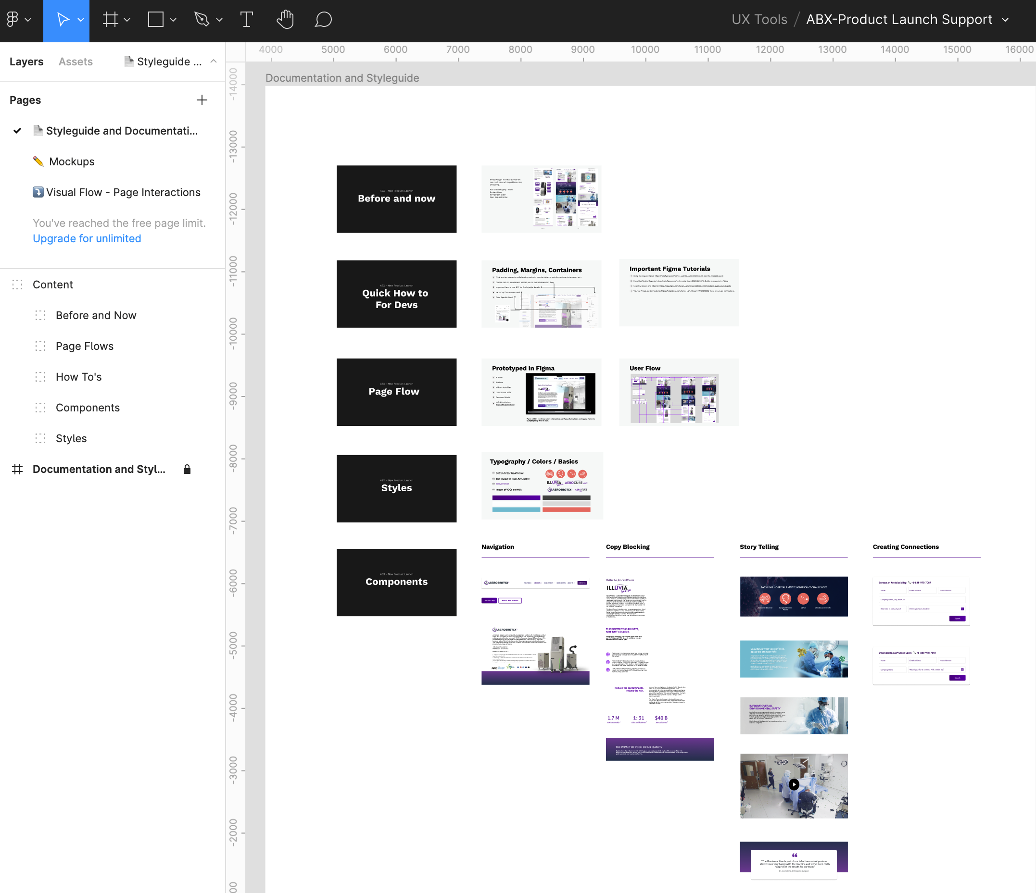1036x893 pixels.
Task: Open ABX-Product Launch Support file menu chevron
Action: point(1006,20)
